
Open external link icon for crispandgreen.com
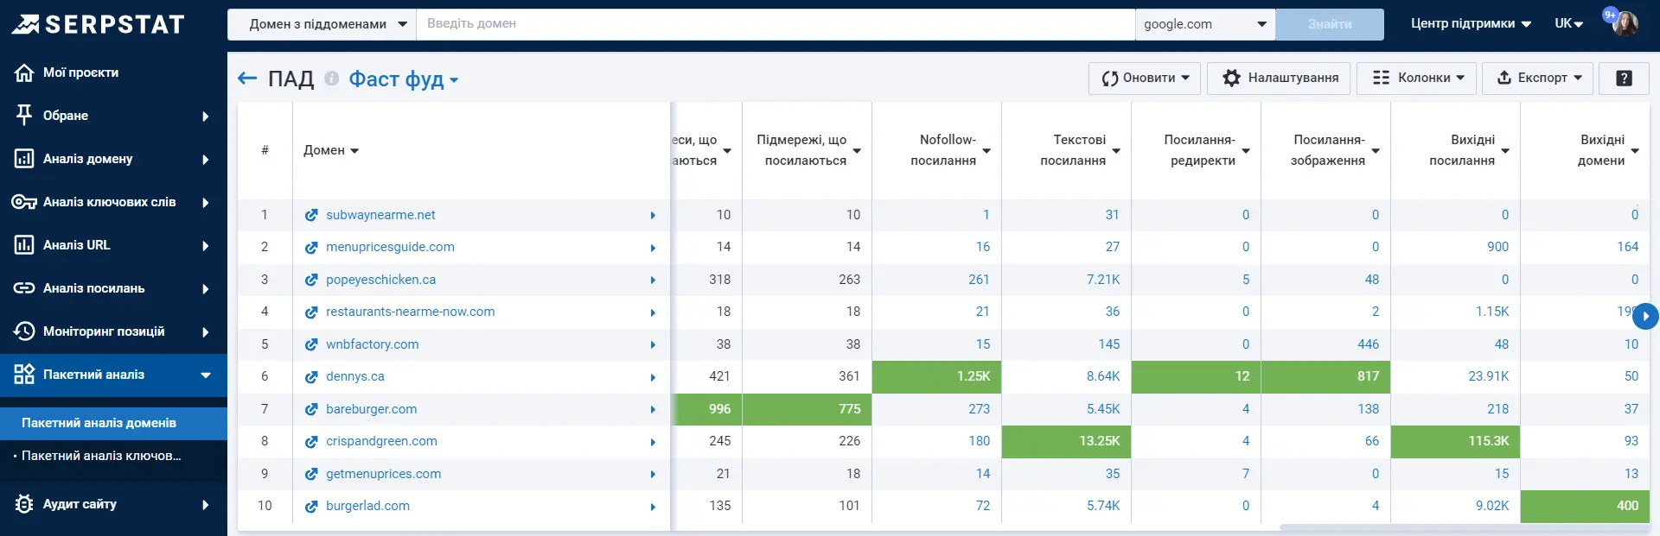(x=311, y=442)
